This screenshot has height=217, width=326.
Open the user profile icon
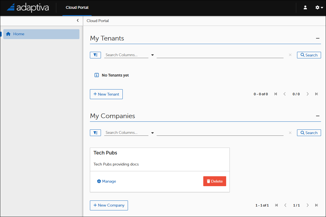(305, 7)
